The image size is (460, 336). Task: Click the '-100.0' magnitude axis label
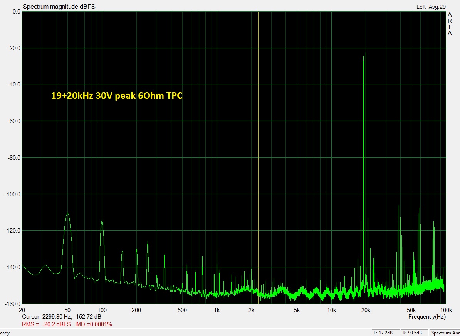click(x=13, y=194)
